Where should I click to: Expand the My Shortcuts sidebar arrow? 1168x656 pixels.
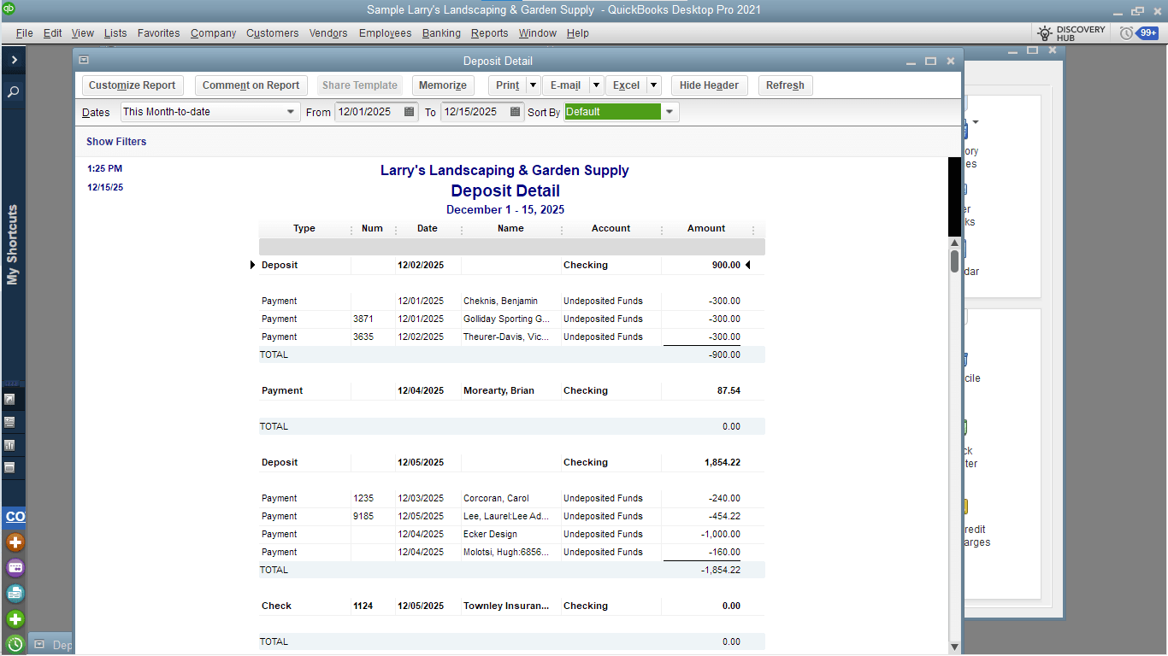pos(13,60)
